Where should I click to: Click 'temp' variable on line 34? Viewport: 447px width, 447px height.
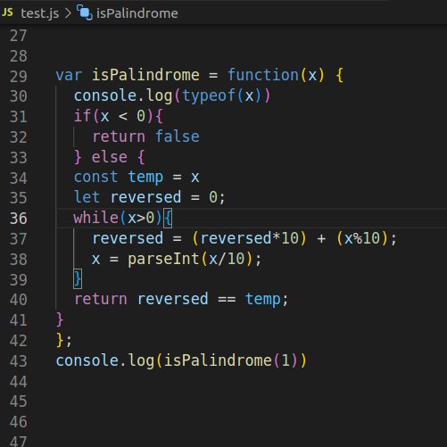tap(145, 178)
